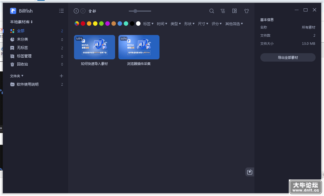Open the skin theme shirt icon
The image size is (324, 196).
click(247, 11)
